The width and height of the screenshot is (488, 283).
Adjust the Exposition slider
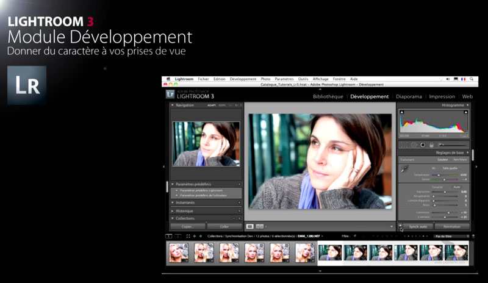(x=445, y=192)
